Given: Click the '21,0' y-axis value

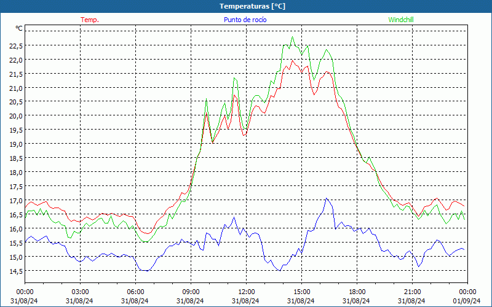Looking at the screenshot, I should [16, 88].
